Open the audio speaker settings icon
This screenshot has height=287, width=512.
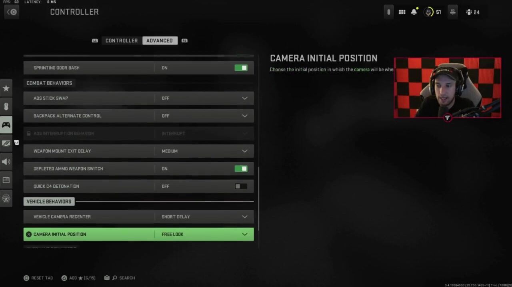point(6,162)
